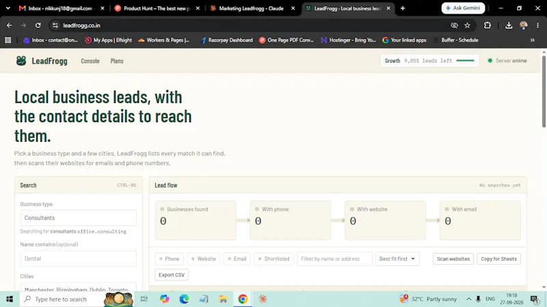
Task: Show hidden system tray icons
Action: coord(468,299)
